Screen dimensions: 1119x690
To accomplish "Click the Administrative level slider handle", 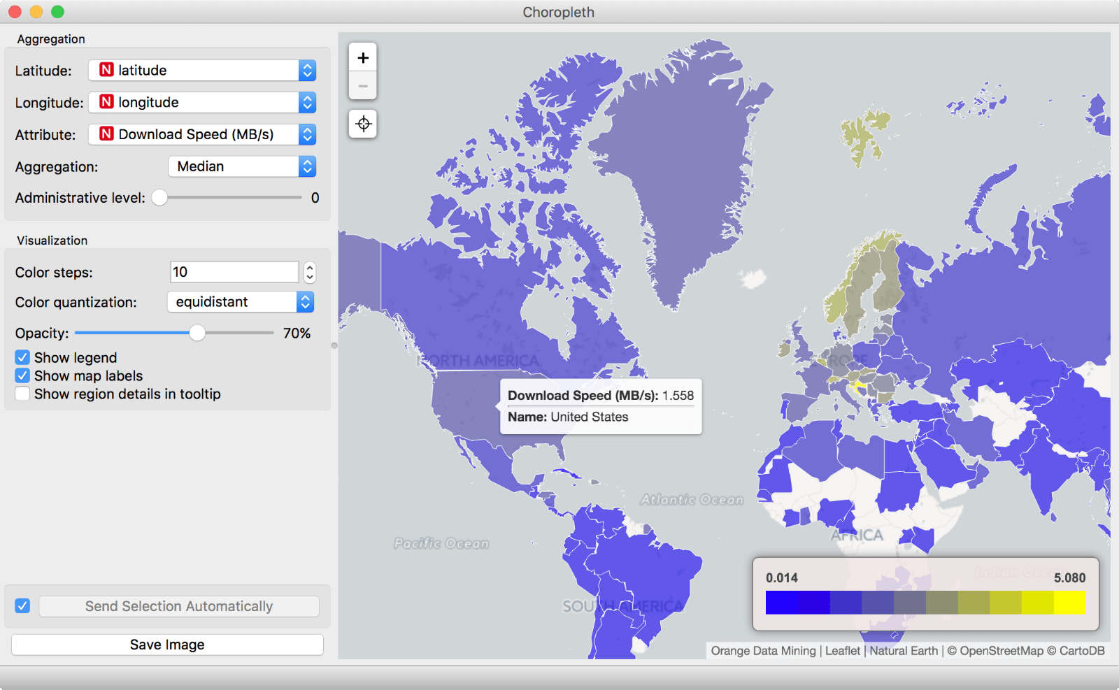I will pos(159,198).
